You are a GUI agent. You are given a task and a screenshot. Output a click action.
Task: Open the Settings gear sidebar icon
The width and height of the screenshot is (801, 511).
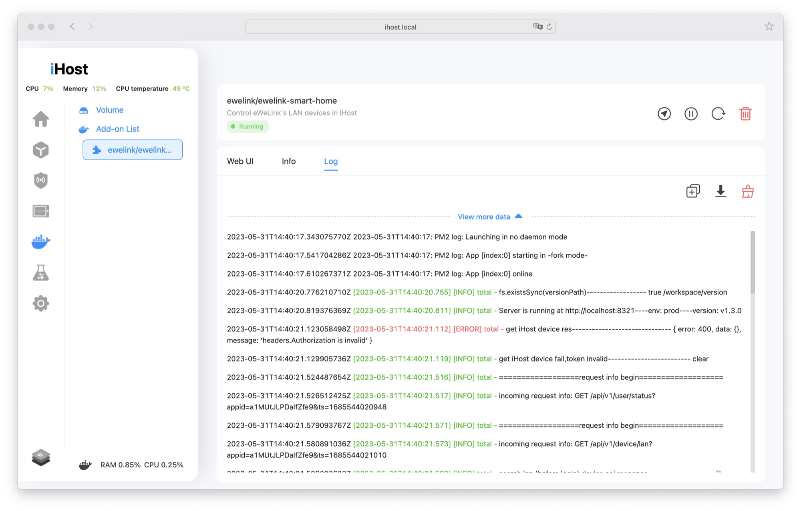[x=41, y=303]
